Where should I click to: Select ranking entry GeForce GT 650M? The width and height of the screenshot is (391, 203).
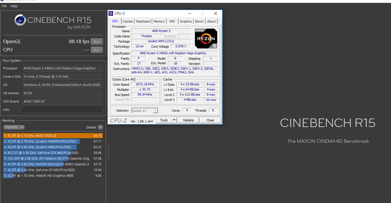click(x=53, y=164)
